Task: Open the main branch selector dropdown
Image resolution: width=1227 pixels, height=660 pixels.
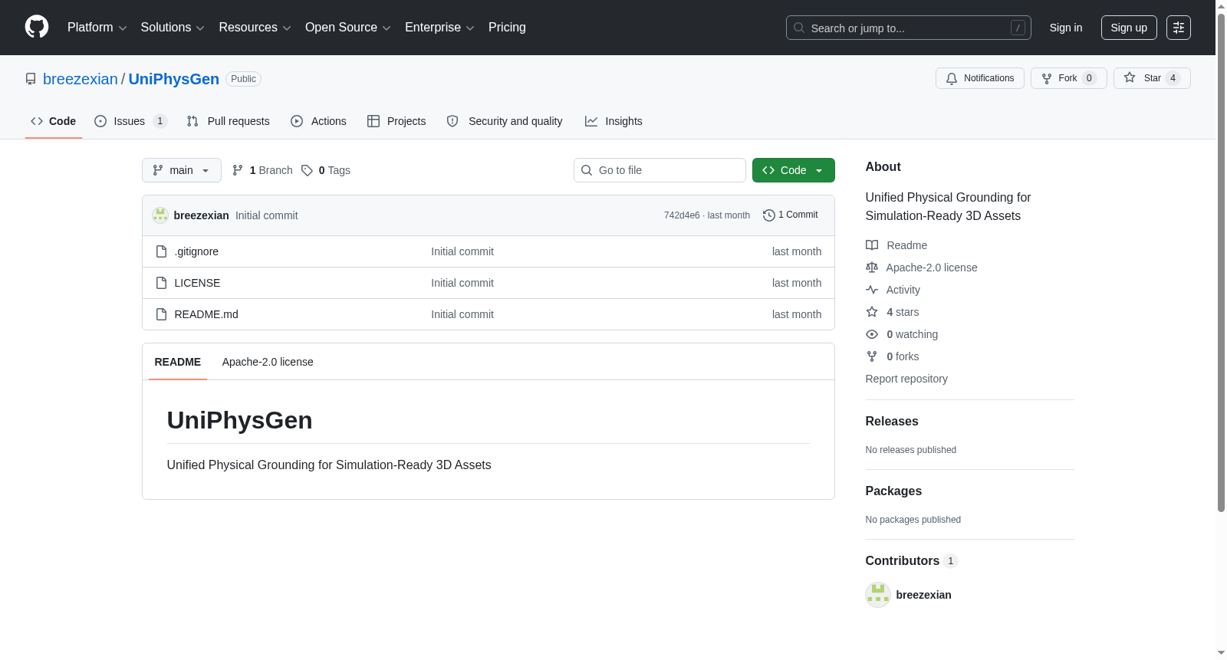Action: click(x=182, y=170)
